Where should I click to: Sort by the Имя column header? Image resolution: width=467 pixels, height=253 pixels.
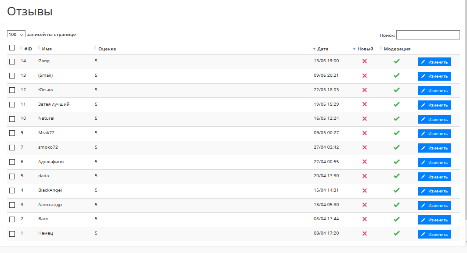pyautogui.click(x=47, y=49)
